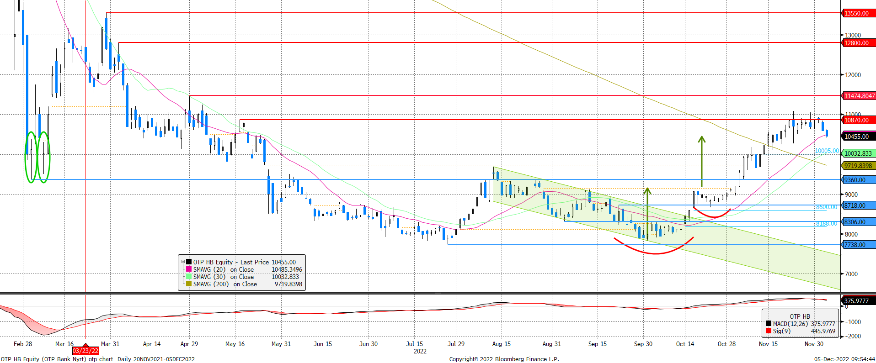Click the 'Feb 28' date axis label
876x363 pixels.
pos(23,344)
